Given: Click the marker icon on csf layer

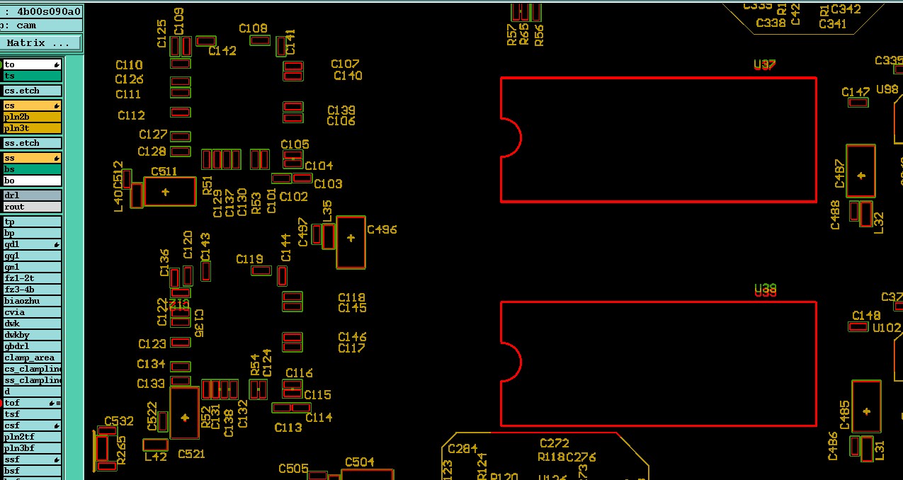Looking at the screenshot, I should coord(57,425).
